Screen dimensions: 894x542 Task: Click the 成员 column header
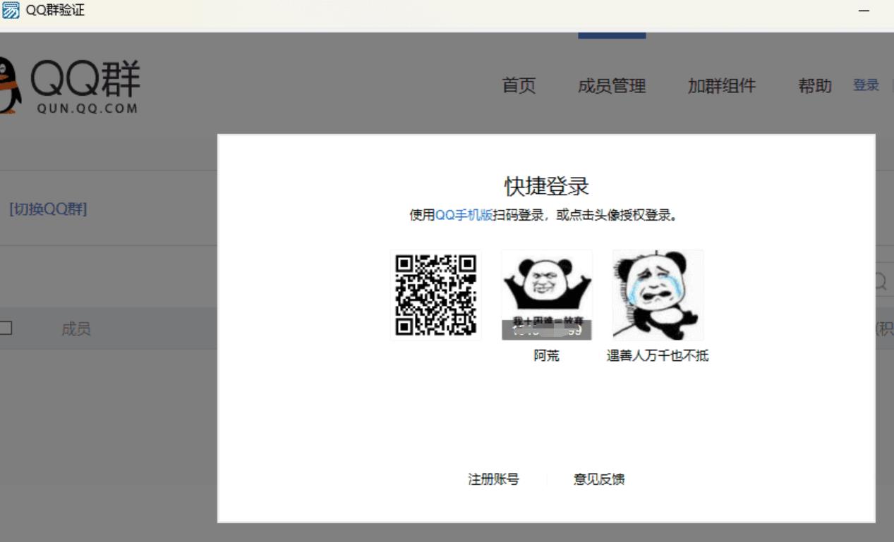pyautogui.click(x=76, y=328)
